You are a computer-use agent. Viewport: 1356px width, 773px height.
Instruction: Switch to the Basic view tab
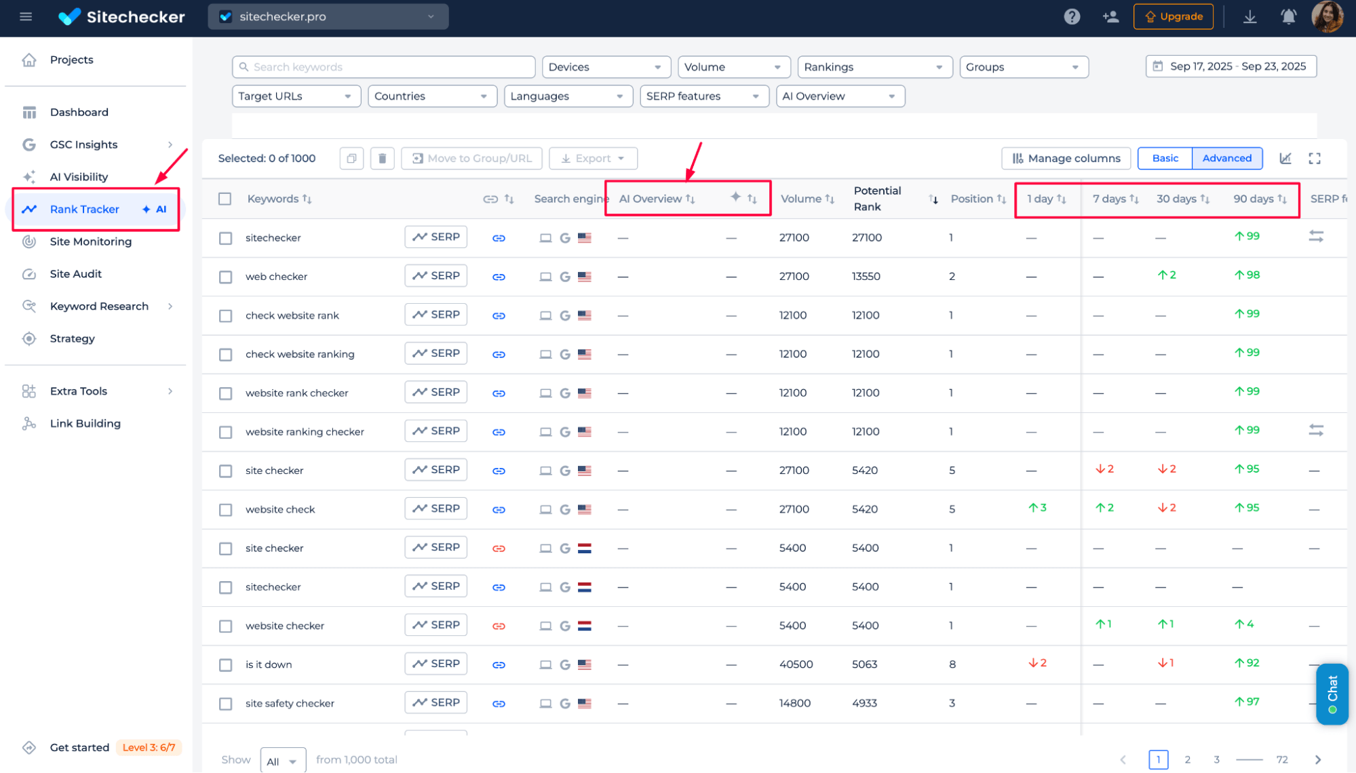click(1165, 158)
